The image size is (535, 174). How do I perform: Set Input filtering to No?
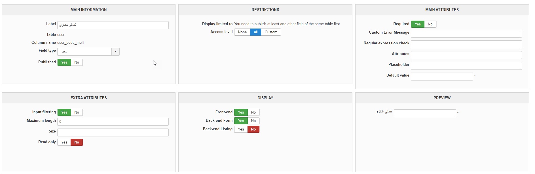(x=77, y=112)
